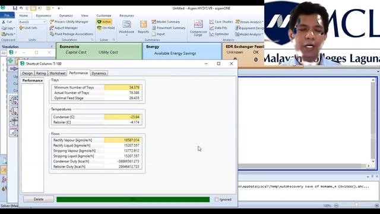
Task: Set the solver to Active
Action: tap(104, 22)
